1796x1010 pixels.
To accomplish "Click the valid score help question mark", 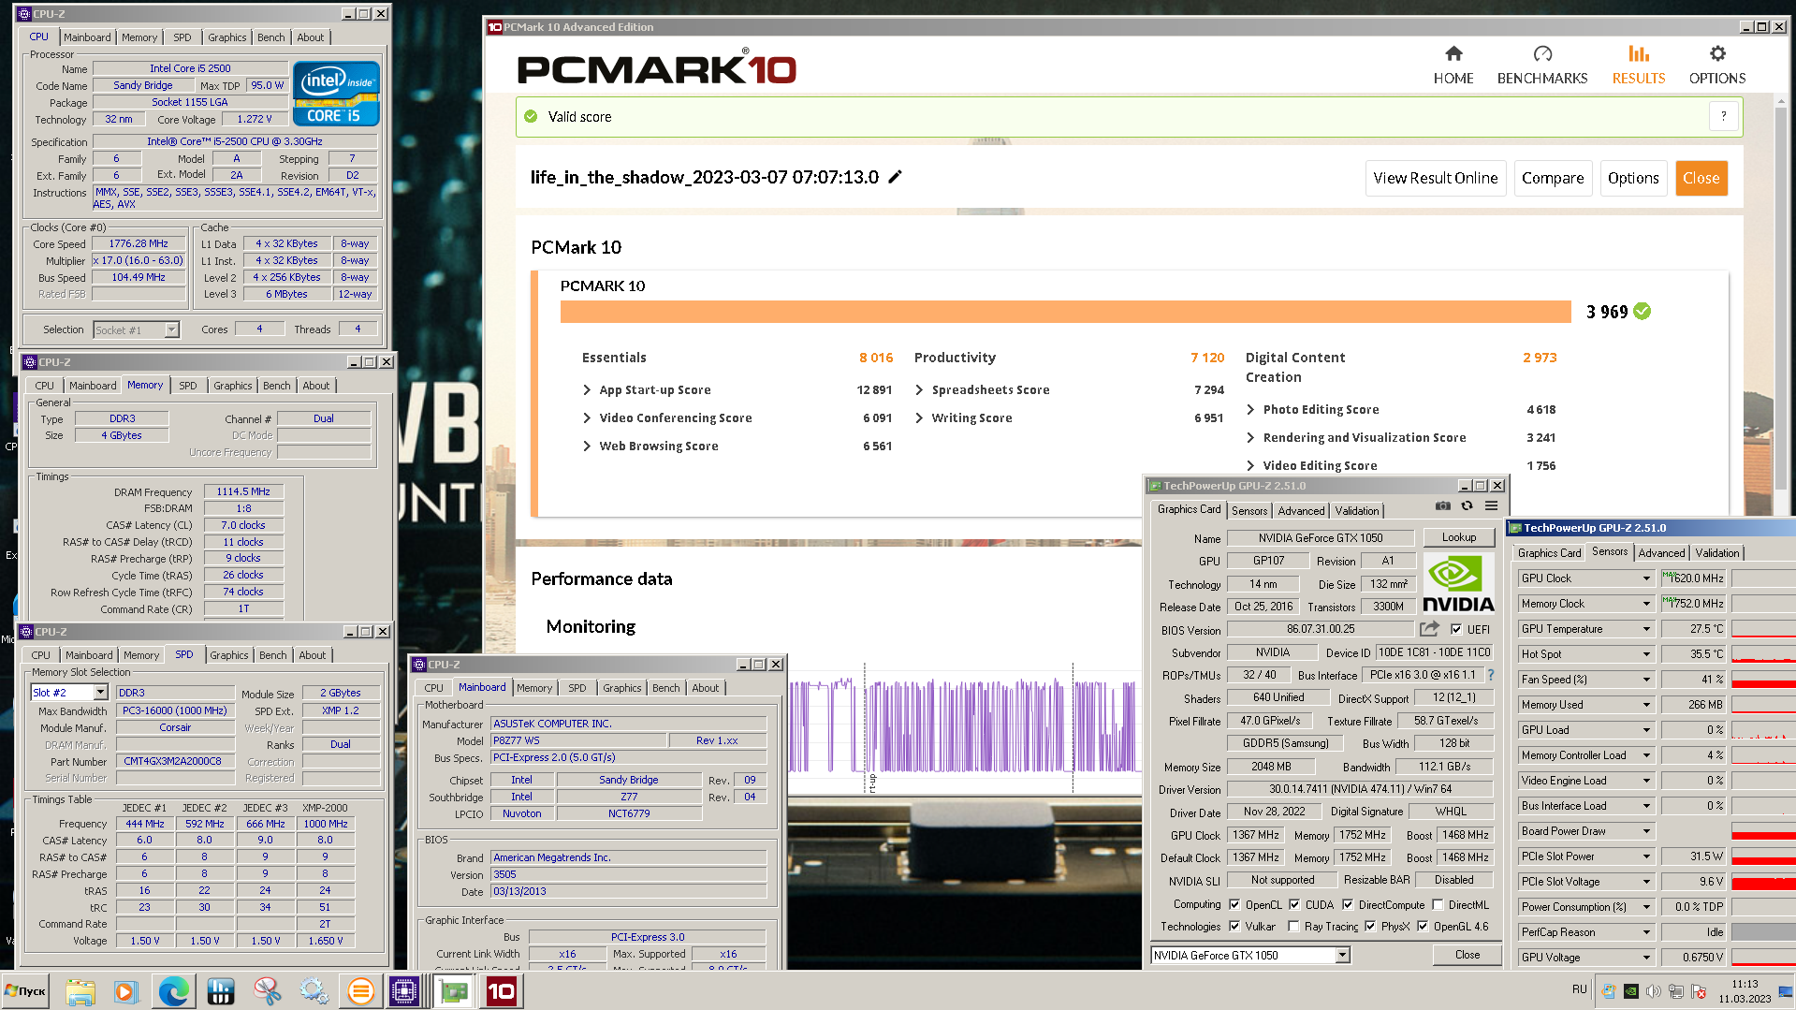I will coord(1723,117).
